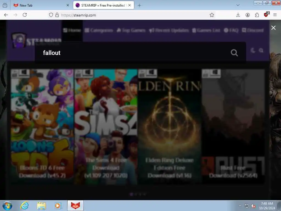Click the search magnifier icon beside 'fallout'

point(234,53)
